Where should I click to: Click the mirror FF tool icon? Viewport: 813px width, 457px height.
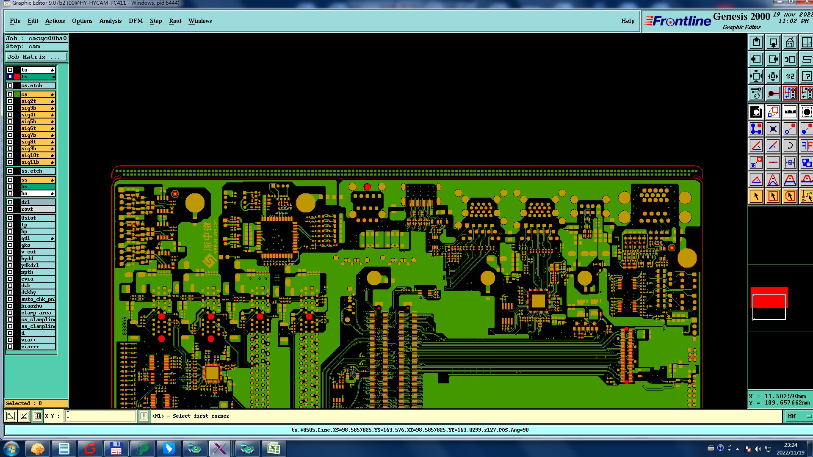coord(806,146)
